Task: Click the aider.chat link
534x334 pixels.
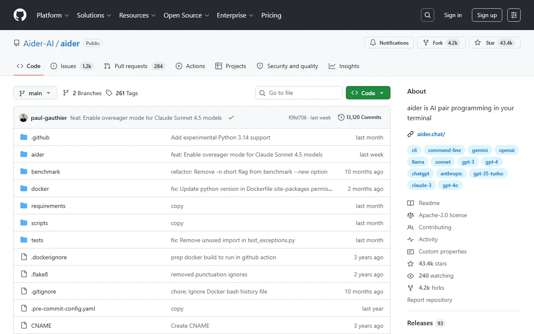Action: [x=431, y=134]
